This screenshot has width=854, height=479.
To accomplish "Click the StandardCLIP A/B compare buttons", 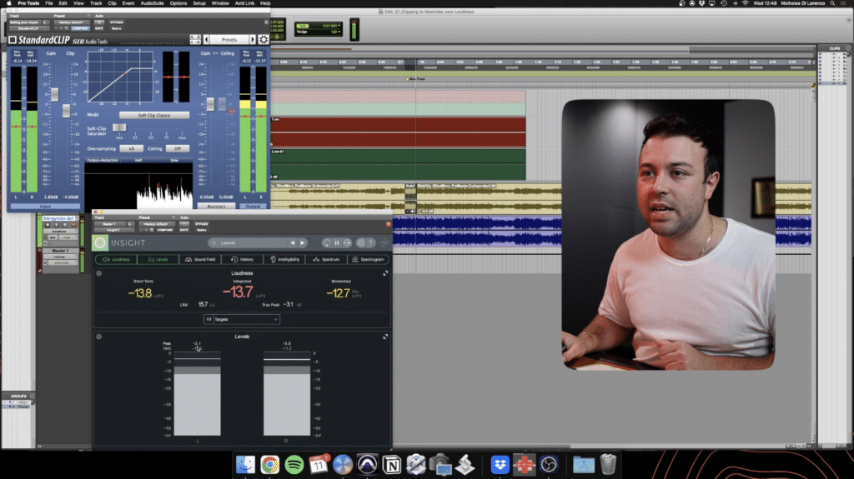I will click(195, 39).
